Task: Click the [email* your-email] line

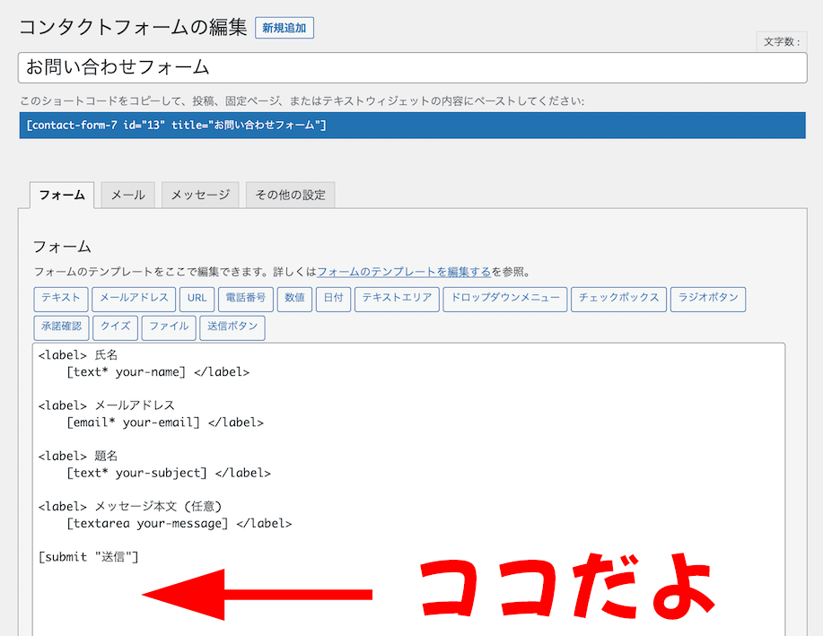Action: point(165,423)
